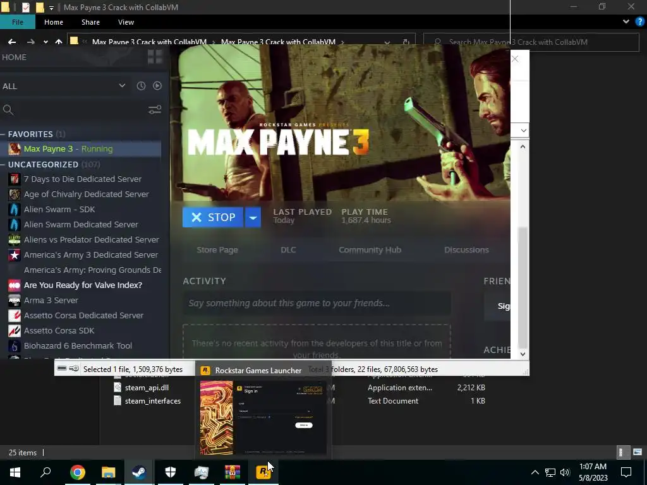Open WinRAR from the taskbar

[x=233, y=472]
